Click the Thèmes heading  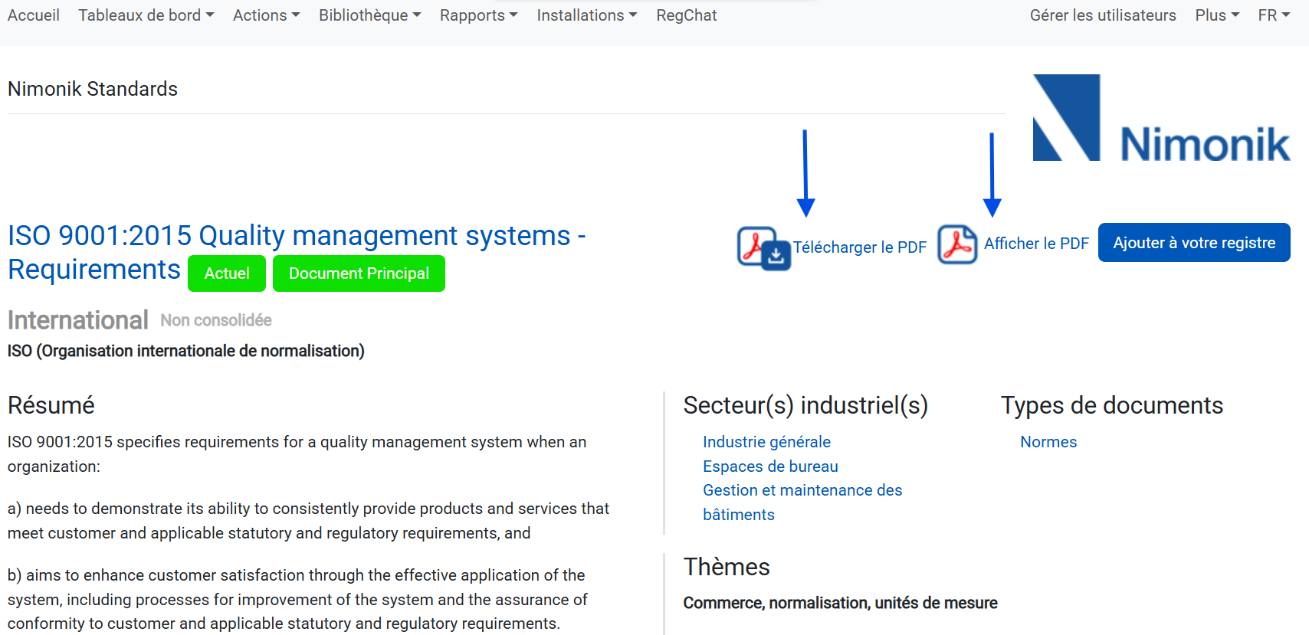pos(727,567)
